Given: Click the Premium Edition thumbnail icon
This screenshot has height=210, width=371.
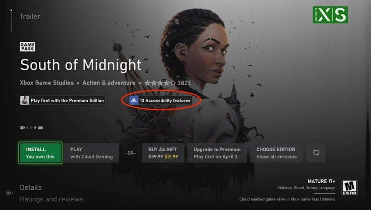Looking at the screenshot, I should coord(25,100).
